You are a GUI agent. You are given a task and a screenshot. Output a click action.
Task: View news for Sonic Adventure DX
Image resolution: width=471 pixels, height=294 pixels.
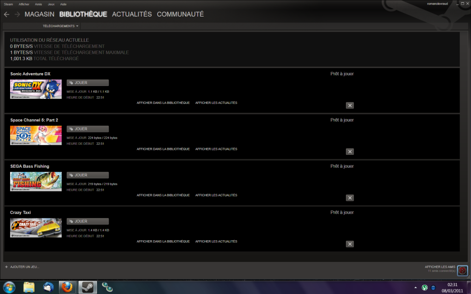[216, 102]
